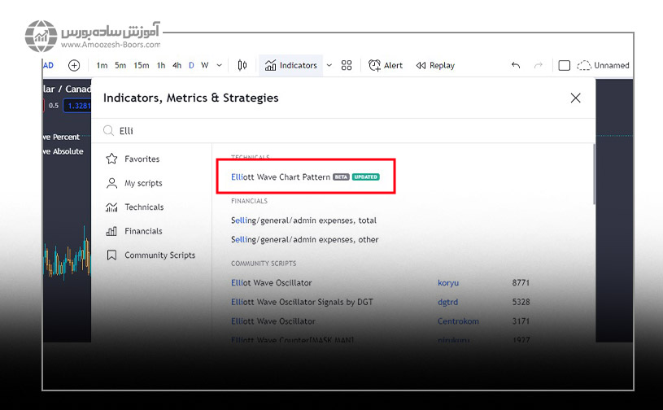The image size is (663, 410).
Task: Switch to the 4h timeframe
Action: pos(177,65)
